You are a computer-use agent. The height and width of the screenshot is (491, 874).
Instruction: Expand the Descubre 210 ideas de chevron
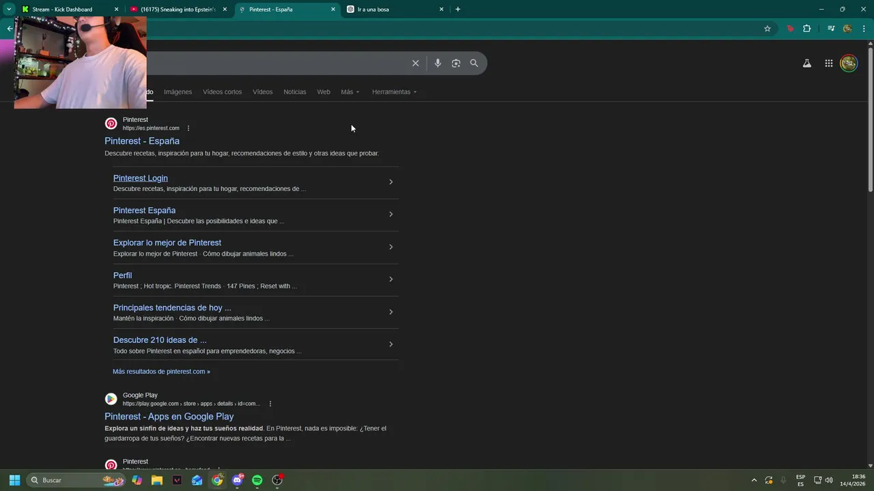point(391,344)
